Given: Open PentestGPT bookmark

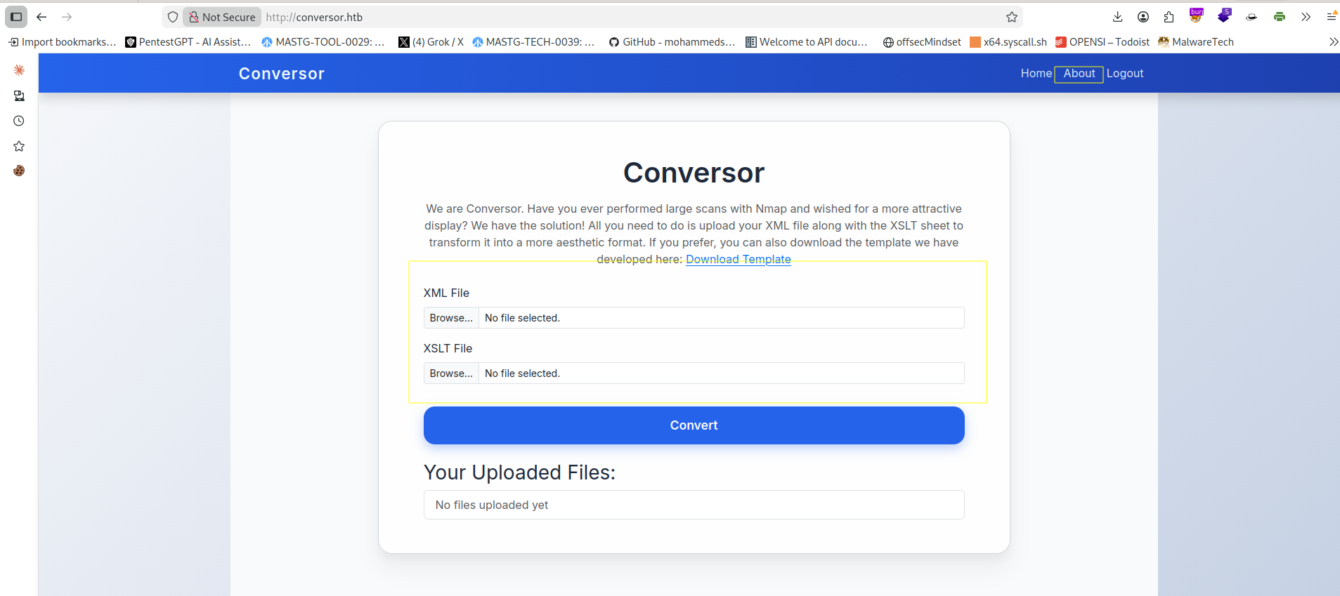Looking at the screenshot, I should (188, 42).
